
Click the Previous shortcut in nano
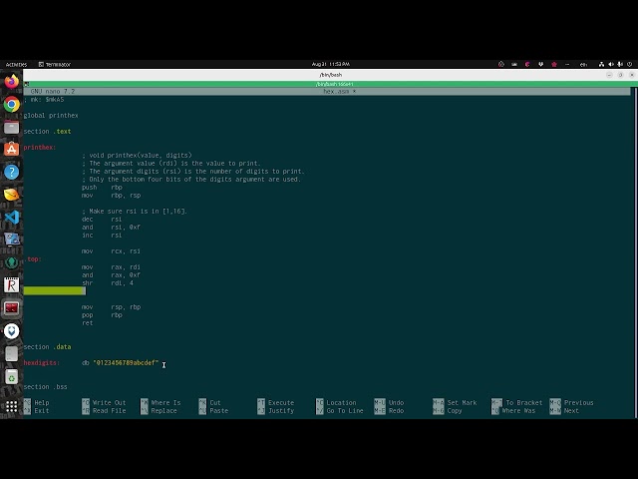pyautogui.click(x=571, y=402)
